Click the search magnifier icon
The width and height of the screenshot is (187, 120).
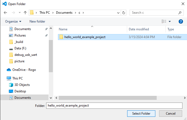tap(180, 13)
